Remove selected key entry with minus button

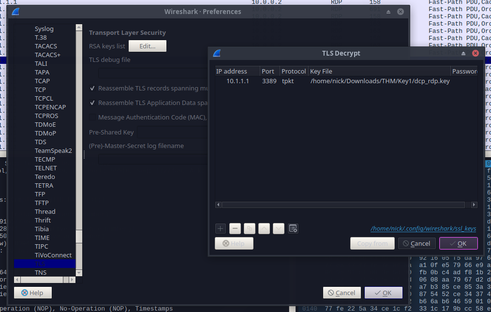point(235,229)
